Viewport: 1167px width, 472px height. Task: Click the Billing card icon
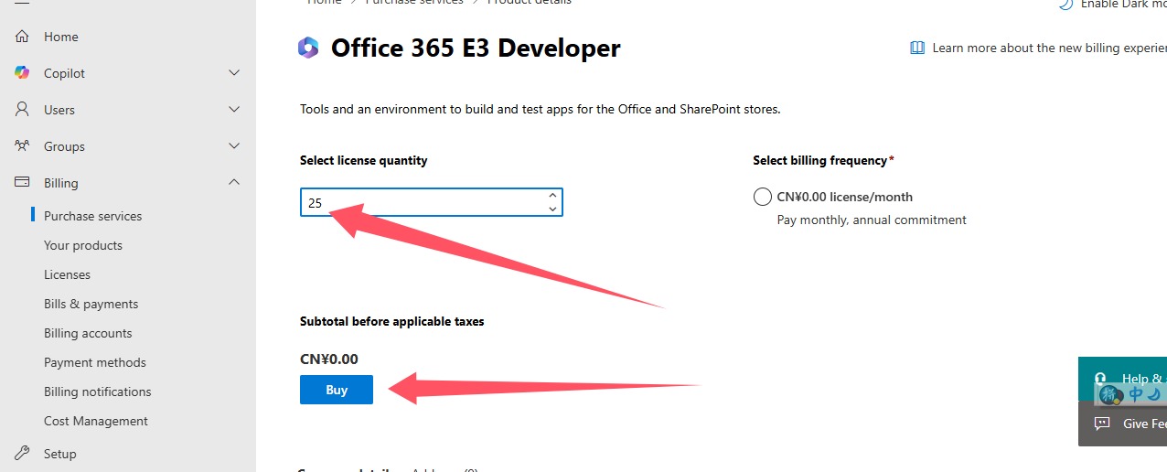tap(23, 183)
